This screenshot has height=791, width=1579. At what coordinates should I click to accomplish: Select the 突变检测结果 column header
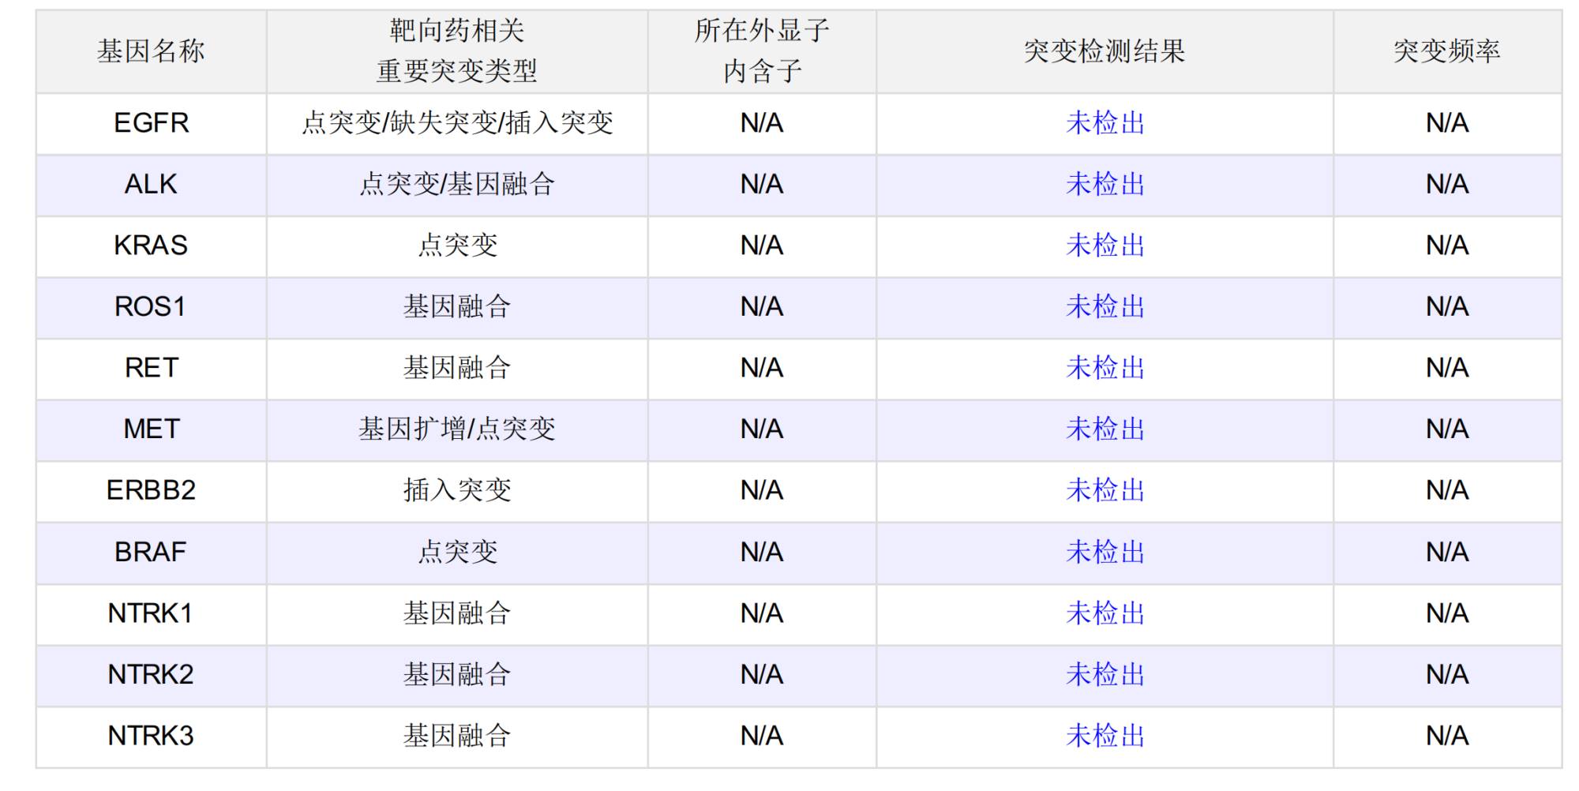click(x=1105, y=52)
